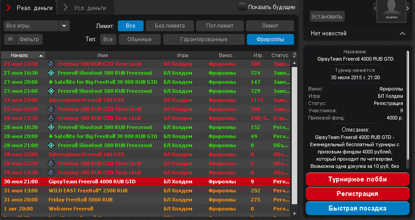The width and height of the screenshot is (415, 220).
Task: Select the Пот-лимит filter
Action: 220,26
